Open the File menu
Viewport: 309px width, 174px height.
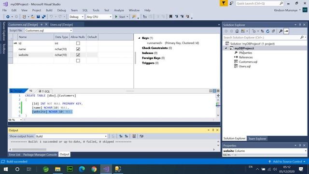(x=4, y=10)
